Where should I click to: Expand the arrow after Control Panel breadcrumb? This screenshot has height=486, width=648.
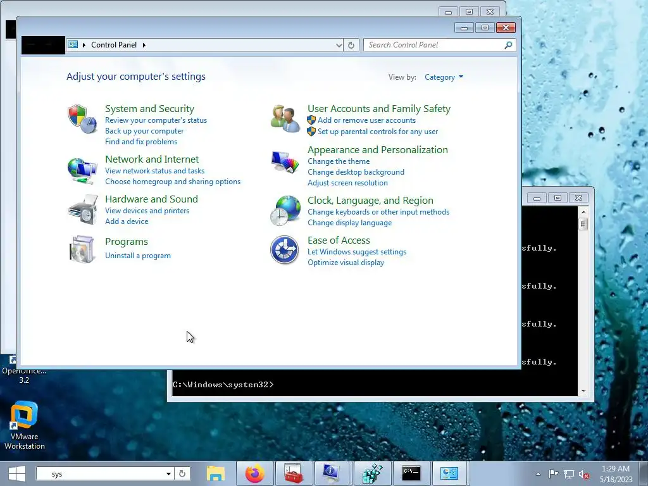tap(144, 45)
